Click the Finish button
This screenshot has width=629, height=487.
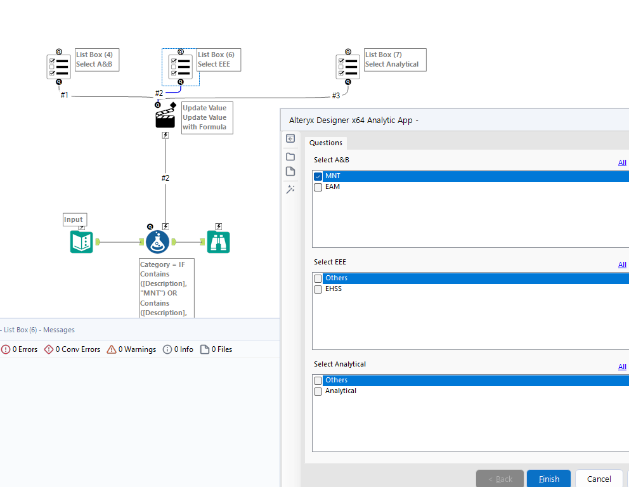(x=548, y=479)
